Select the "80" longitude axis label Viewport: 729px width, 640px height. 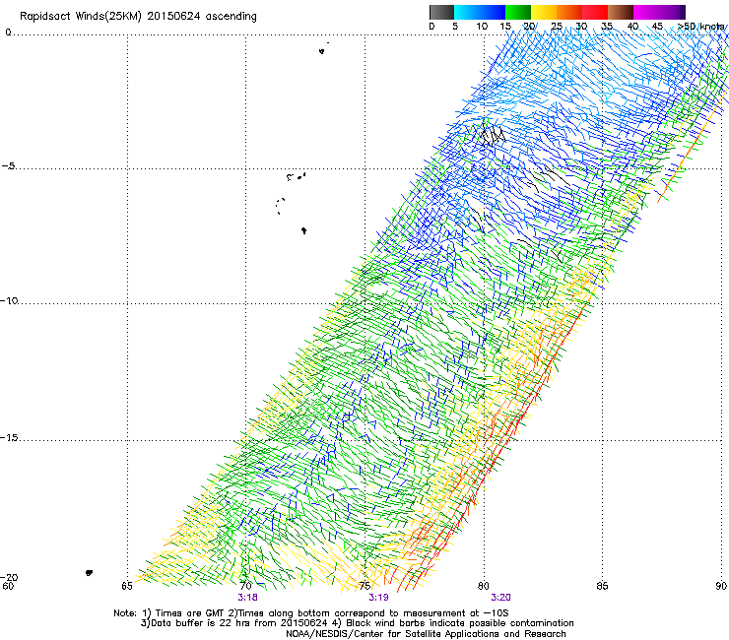click(x=484, y=586)
